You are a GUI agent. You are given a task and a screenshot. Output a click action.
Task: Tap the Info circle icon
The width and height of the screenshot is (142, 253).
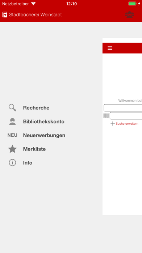pos(12,162)
